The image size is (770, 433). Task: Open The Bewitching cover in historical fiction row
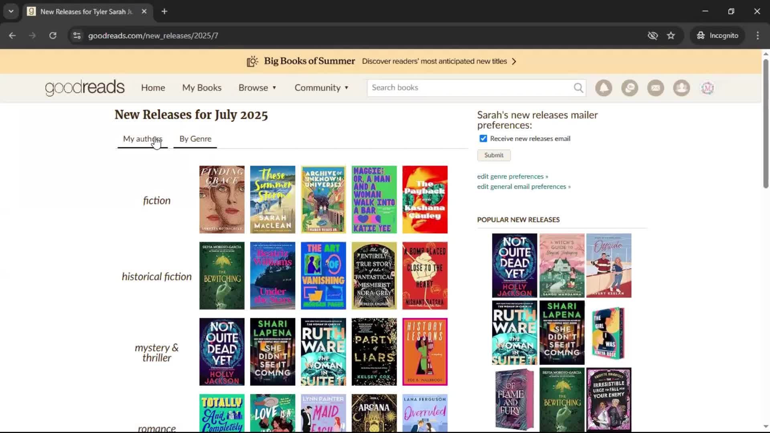tap(222, 276)
